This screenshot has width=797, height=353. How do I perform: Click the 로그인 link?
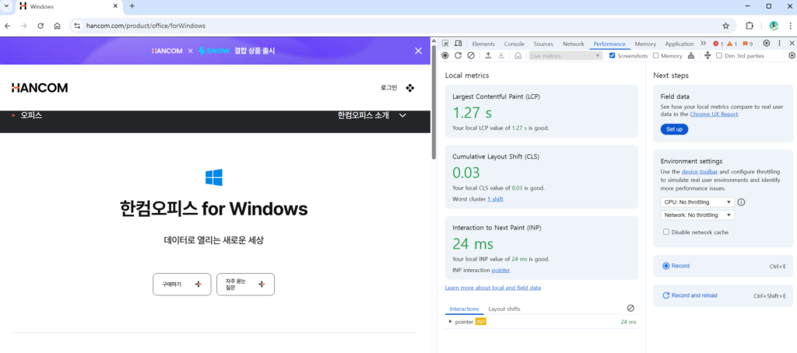(x=389, y=88)
